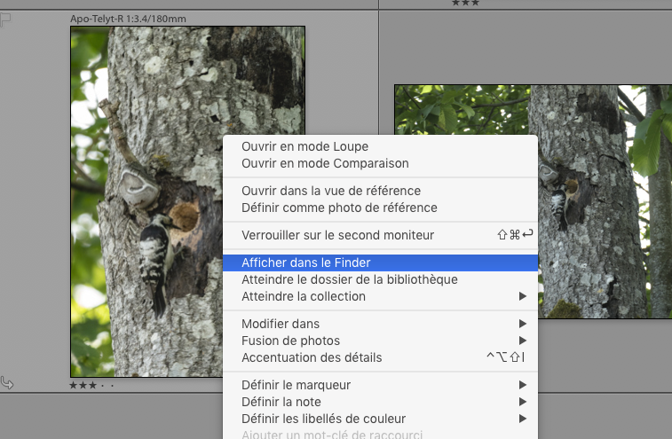Click Afficher dans le Finder
Viewport: 672px width, 439px height.
point(305,263)
